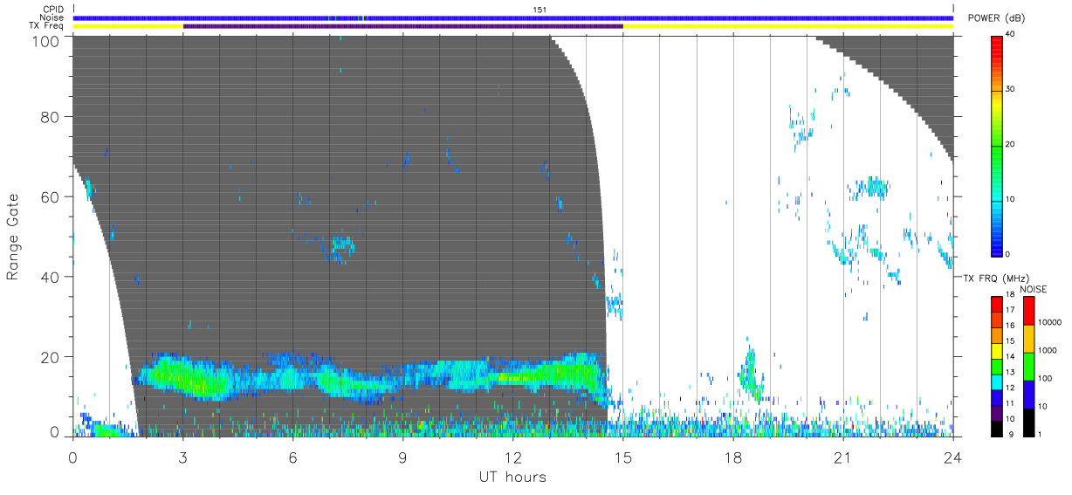Click the 6 tick on UT hours axis
The width and height of the screenshot is (1072, 495).
click(292, 457)
